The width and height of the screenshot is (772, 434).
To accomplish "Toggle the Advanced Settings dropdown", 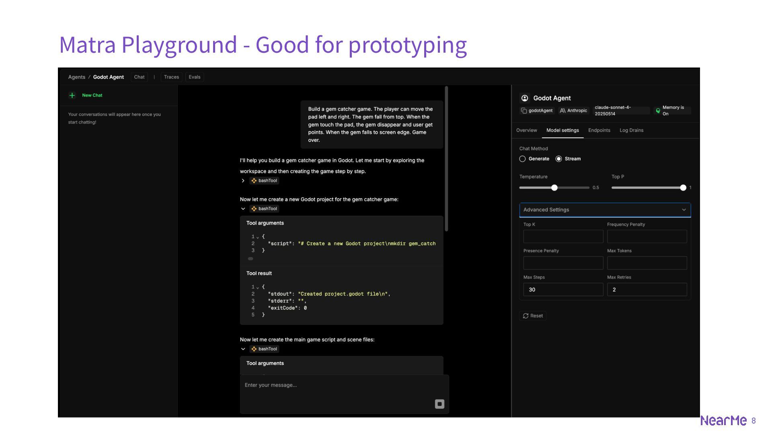I will click(x=605, y=210).
